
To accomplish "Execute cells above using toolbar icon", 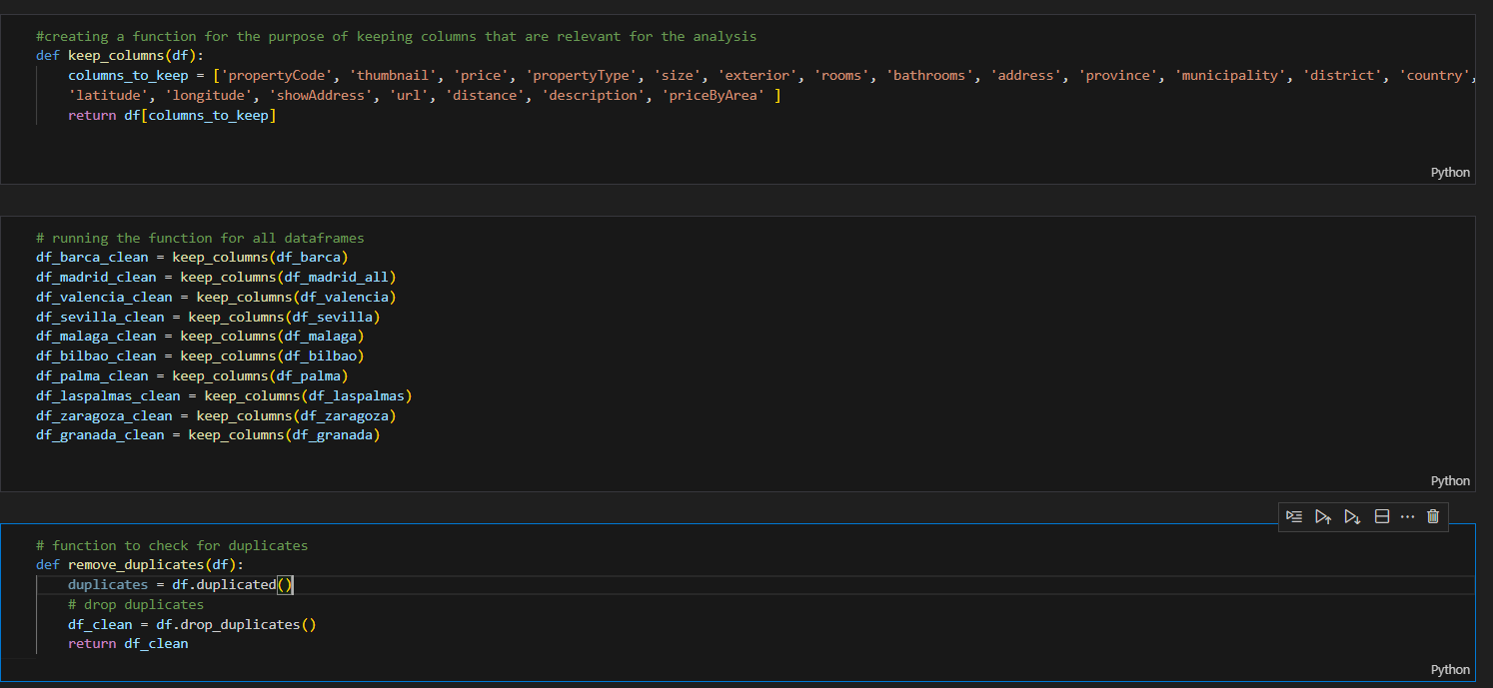I will coord(1323,516).
